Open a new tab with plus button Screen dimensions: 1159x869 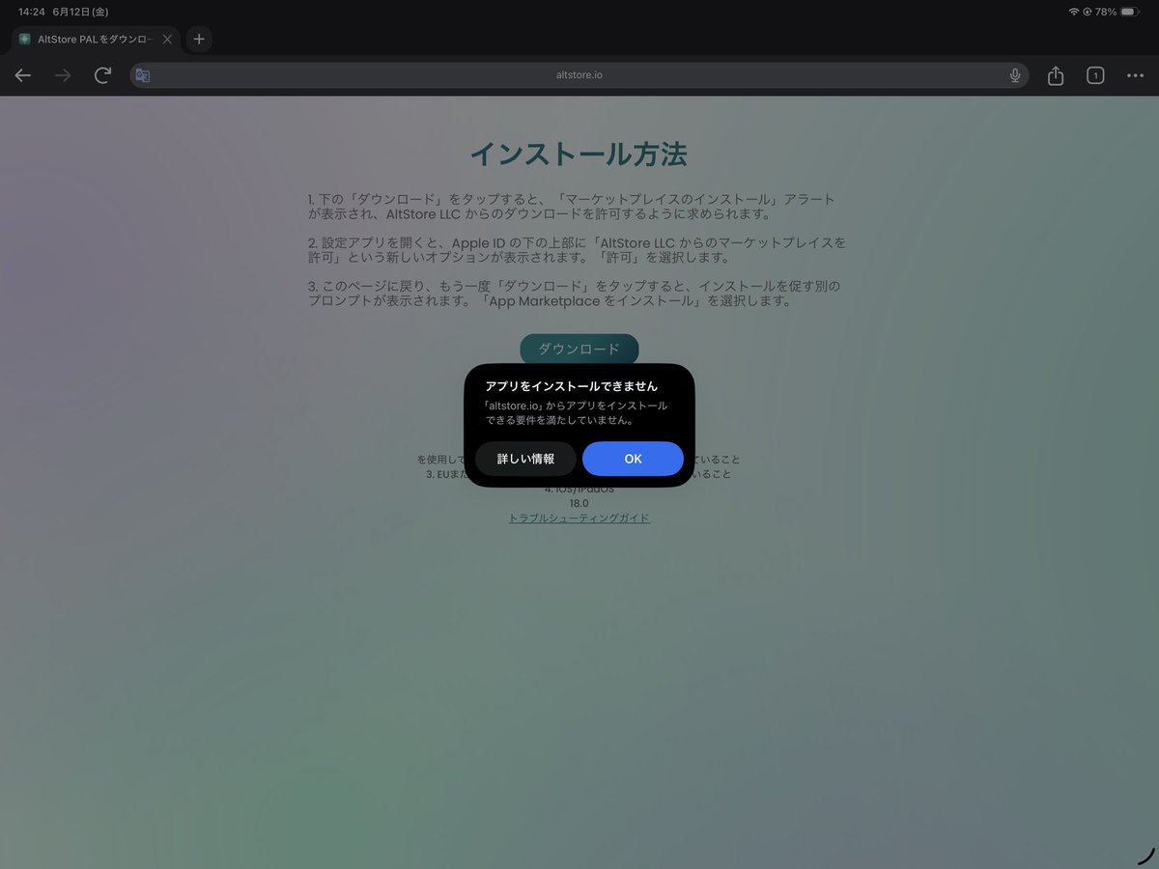point(199,40)
